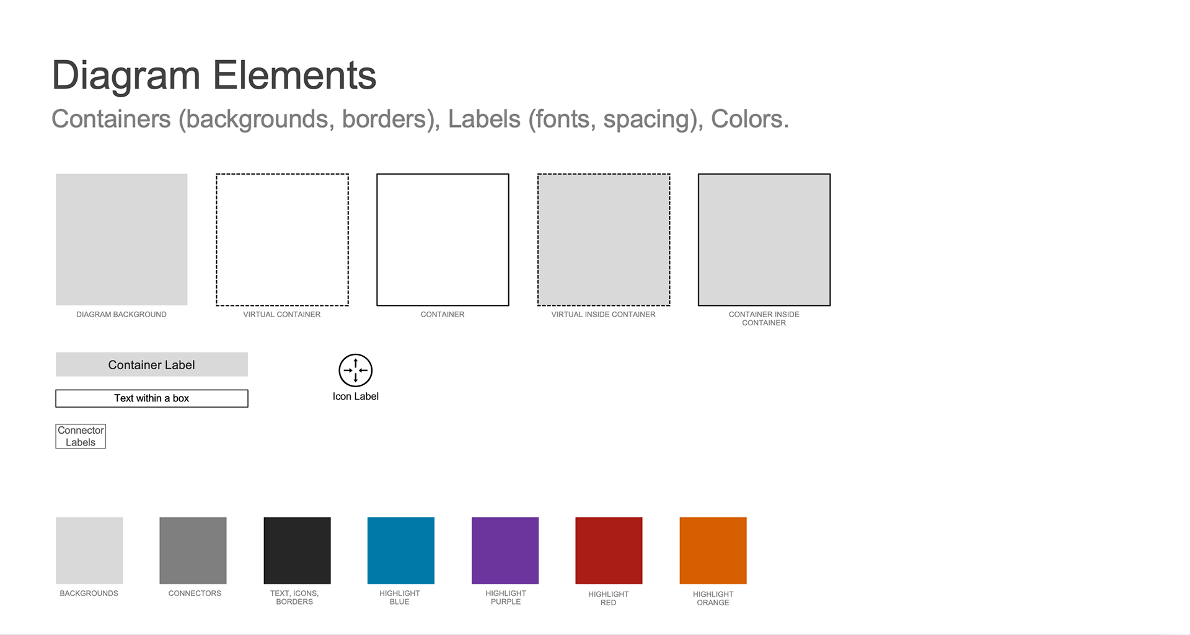Viewport: 1190px width, 635px height.
Task: Click the HIGHLIGHT BLUE caption
Action: pyautogui.click(x=400, y=597)
